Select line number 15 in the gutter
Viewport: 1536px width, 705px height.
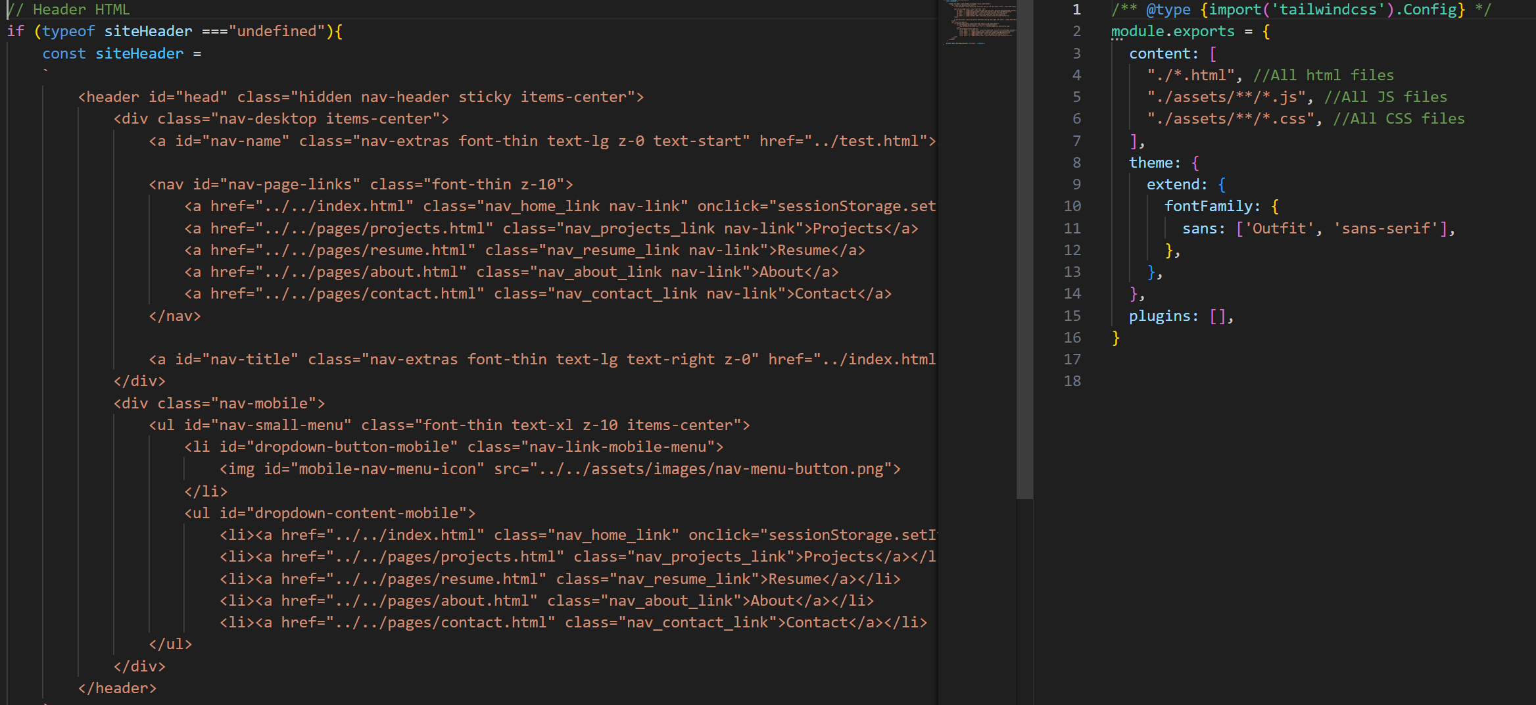(1072, 316)
